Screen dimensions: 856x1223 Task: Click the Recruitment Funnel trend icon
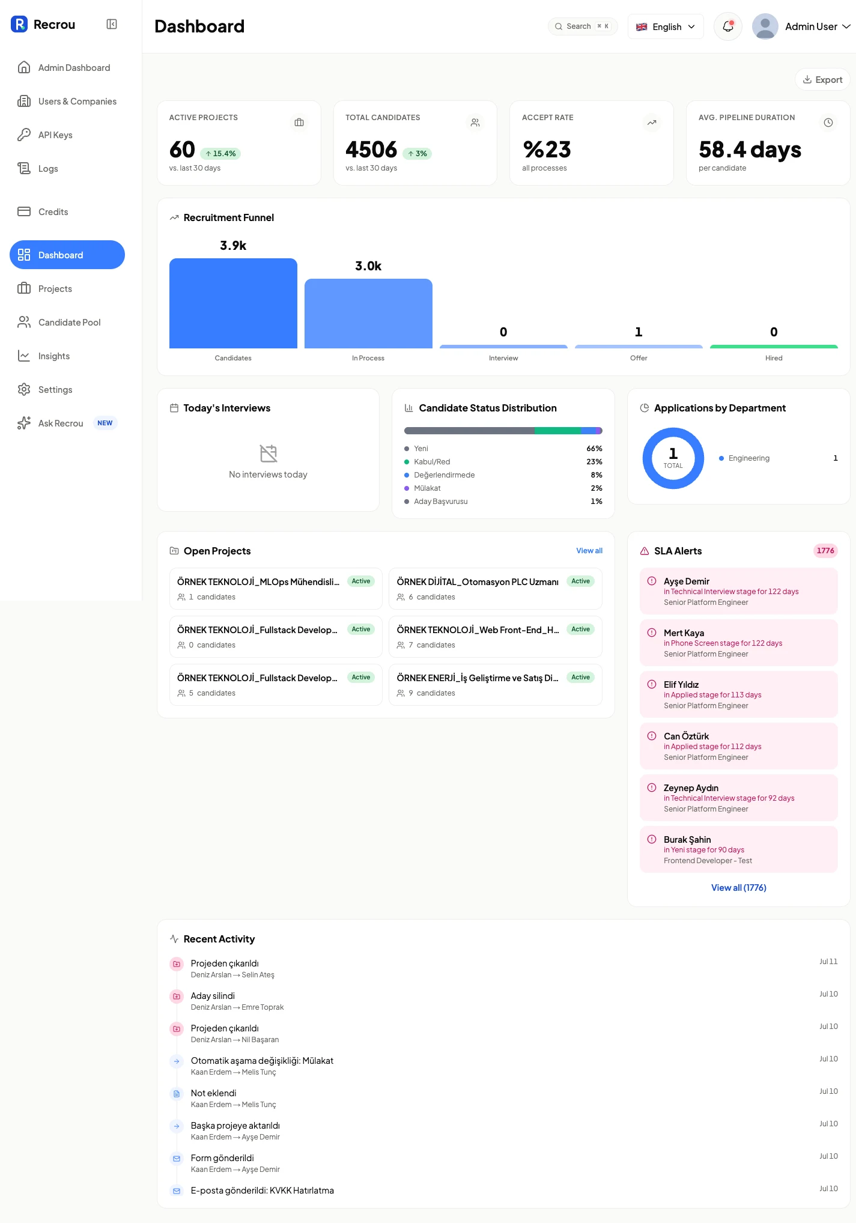point(174,217)
